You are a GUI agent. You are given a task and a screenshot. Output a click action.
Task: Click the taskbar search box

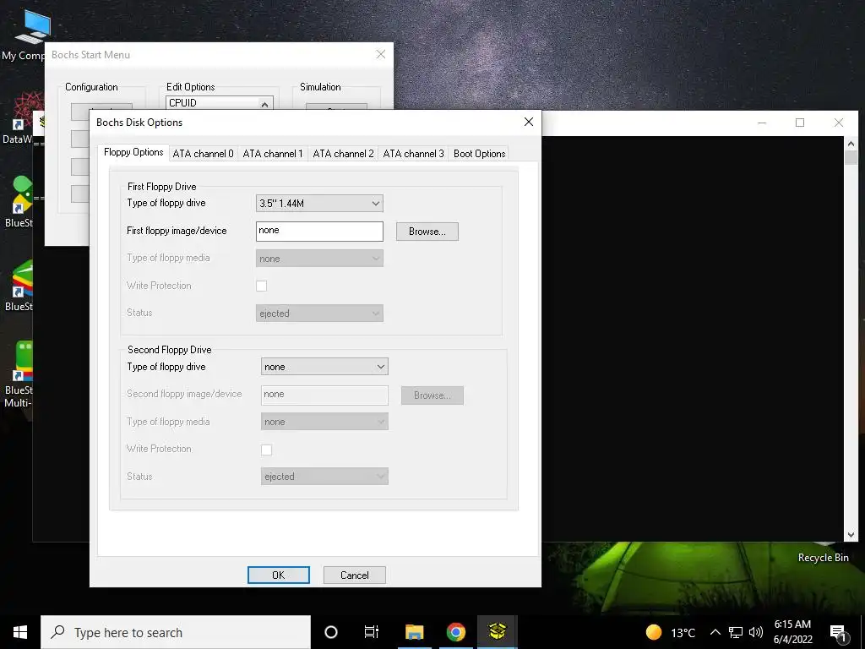click(x=176, y=632)
